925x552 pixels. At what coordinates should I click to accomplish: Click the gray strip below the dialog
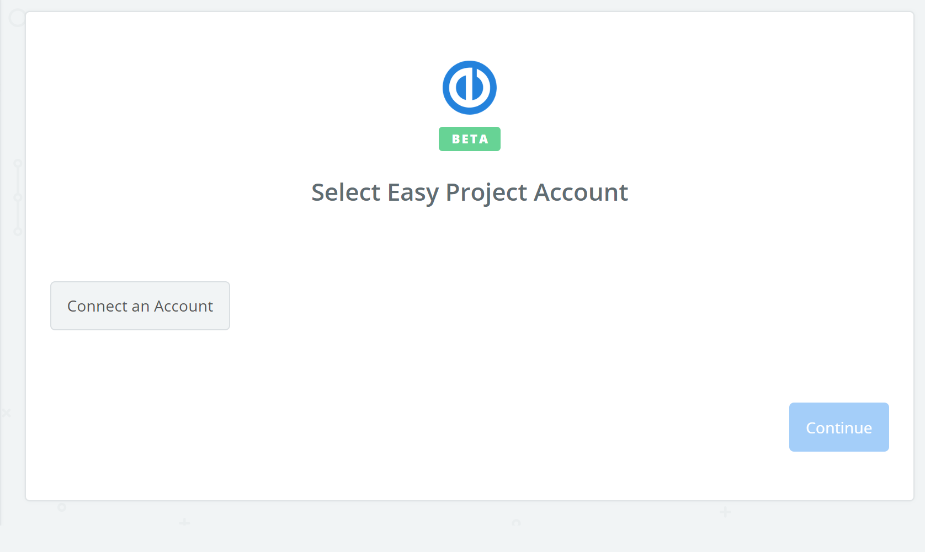coord(462,539)
